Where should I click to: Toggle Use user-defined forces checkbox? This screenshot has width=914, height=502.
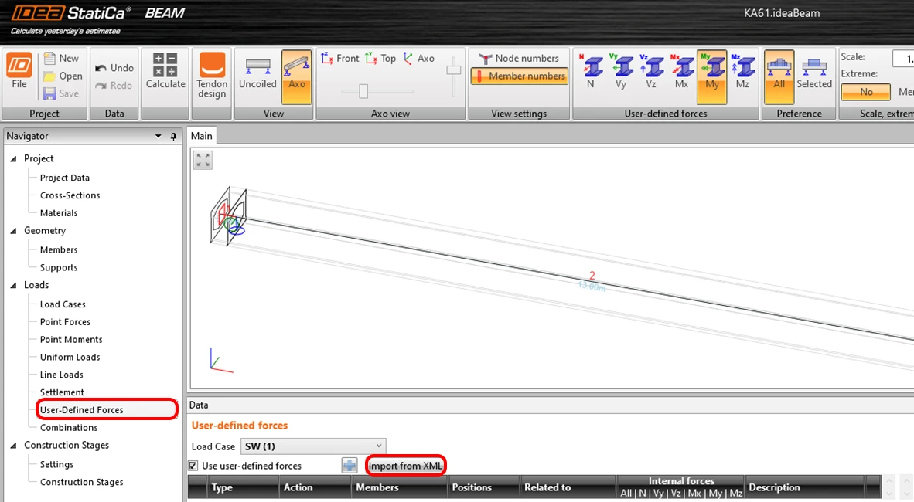(193, 465)
